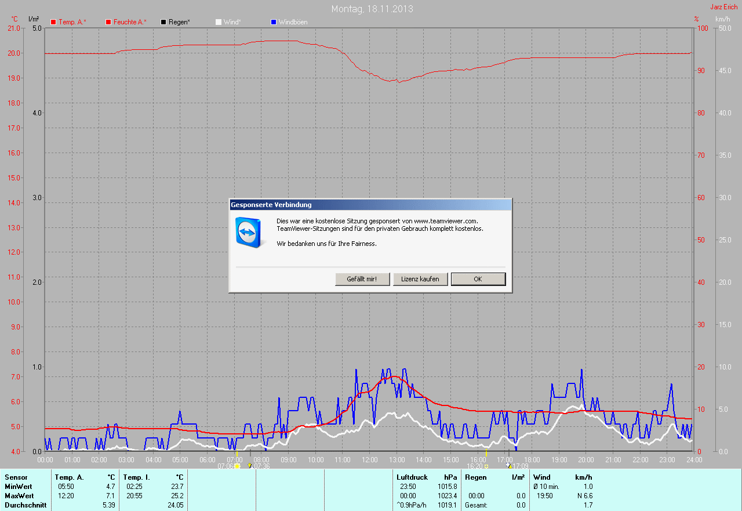742x511 pixels.
Task: Click the sunset icon at 16:20
Action: coord(486,466)
